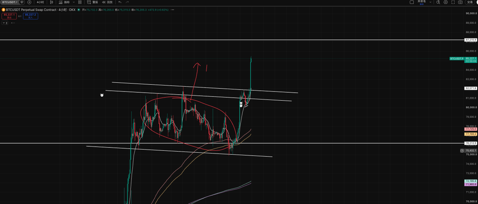The image size is (478, 204).
Task: Click the orange 77,193.2 indicator label
Action: tap(471, 134)
